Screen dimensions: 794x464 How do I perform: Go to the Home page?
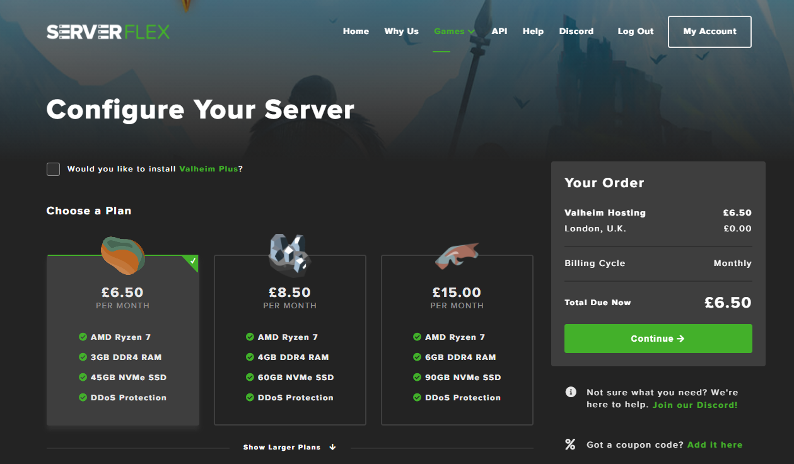[x=356, y=31]
